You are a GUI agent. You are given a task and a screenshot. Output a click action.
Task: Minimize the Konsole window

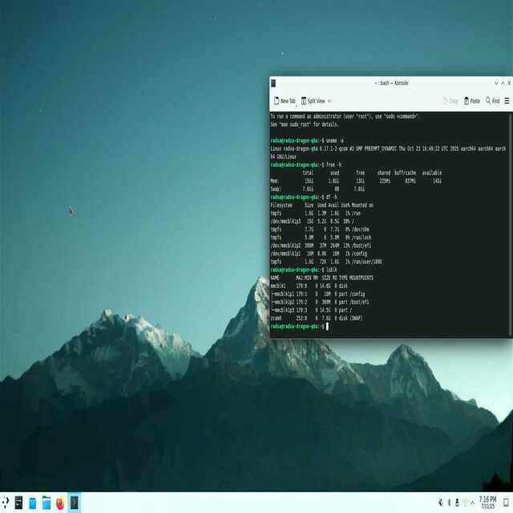(496, 83)
